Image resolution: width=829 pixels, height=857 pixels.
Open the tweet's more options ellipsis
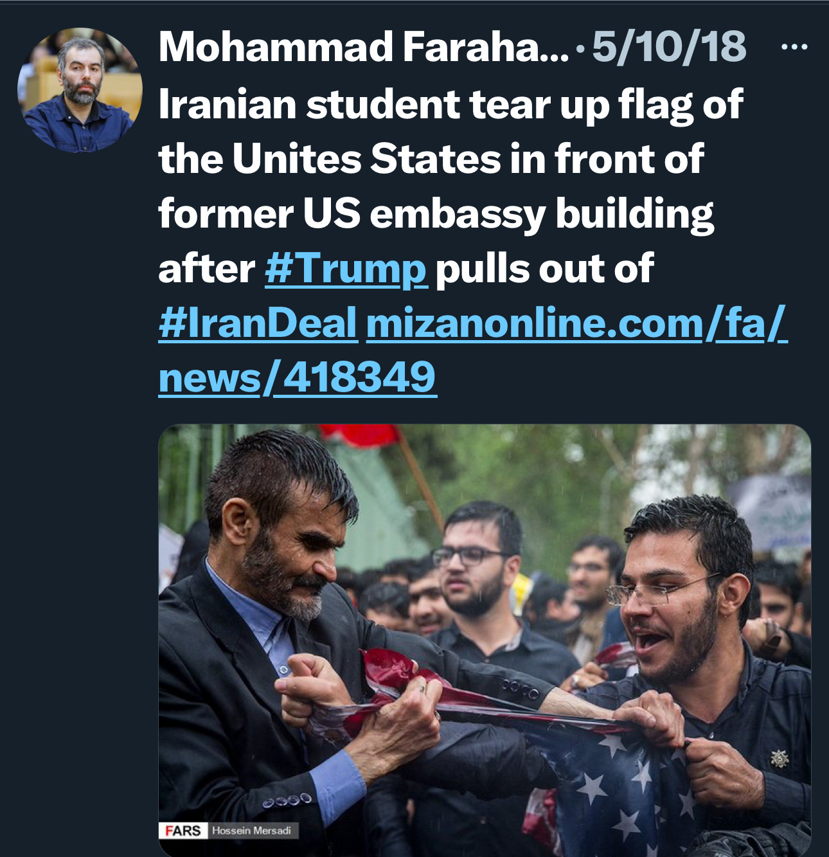[x=794, y=47]
